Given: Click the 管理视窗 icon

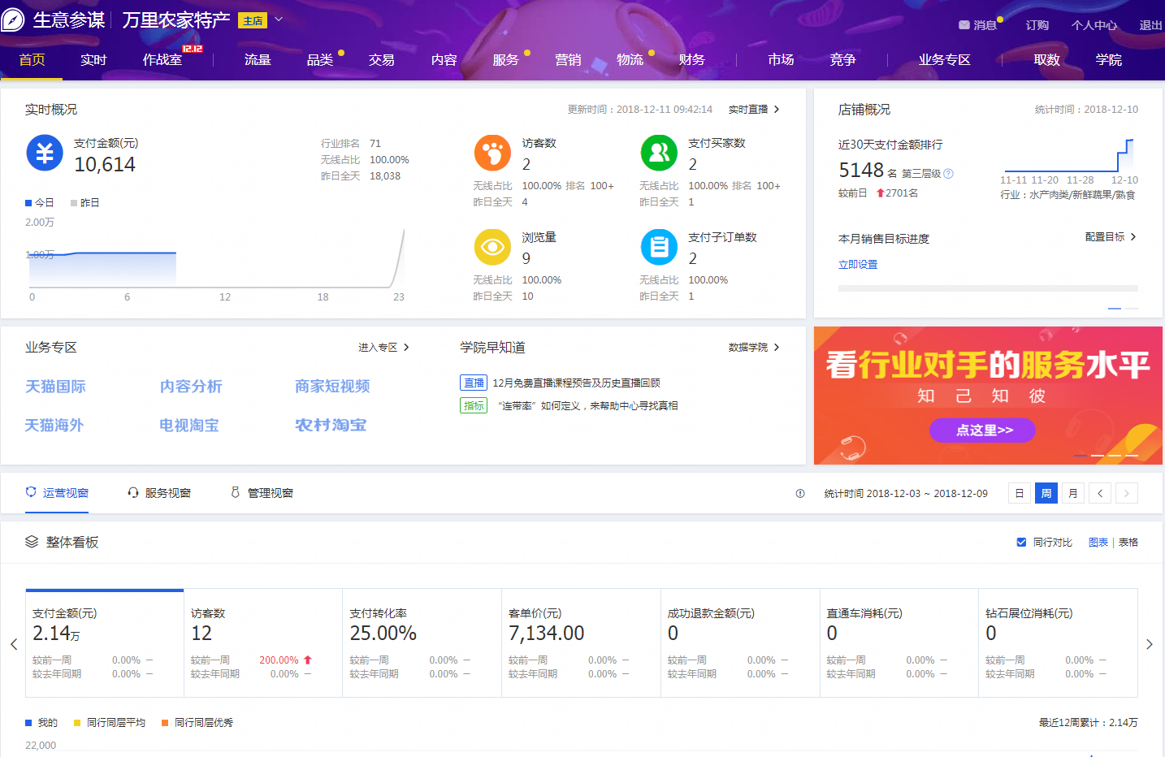Looking at the screenshot, I should coord(236,492).
